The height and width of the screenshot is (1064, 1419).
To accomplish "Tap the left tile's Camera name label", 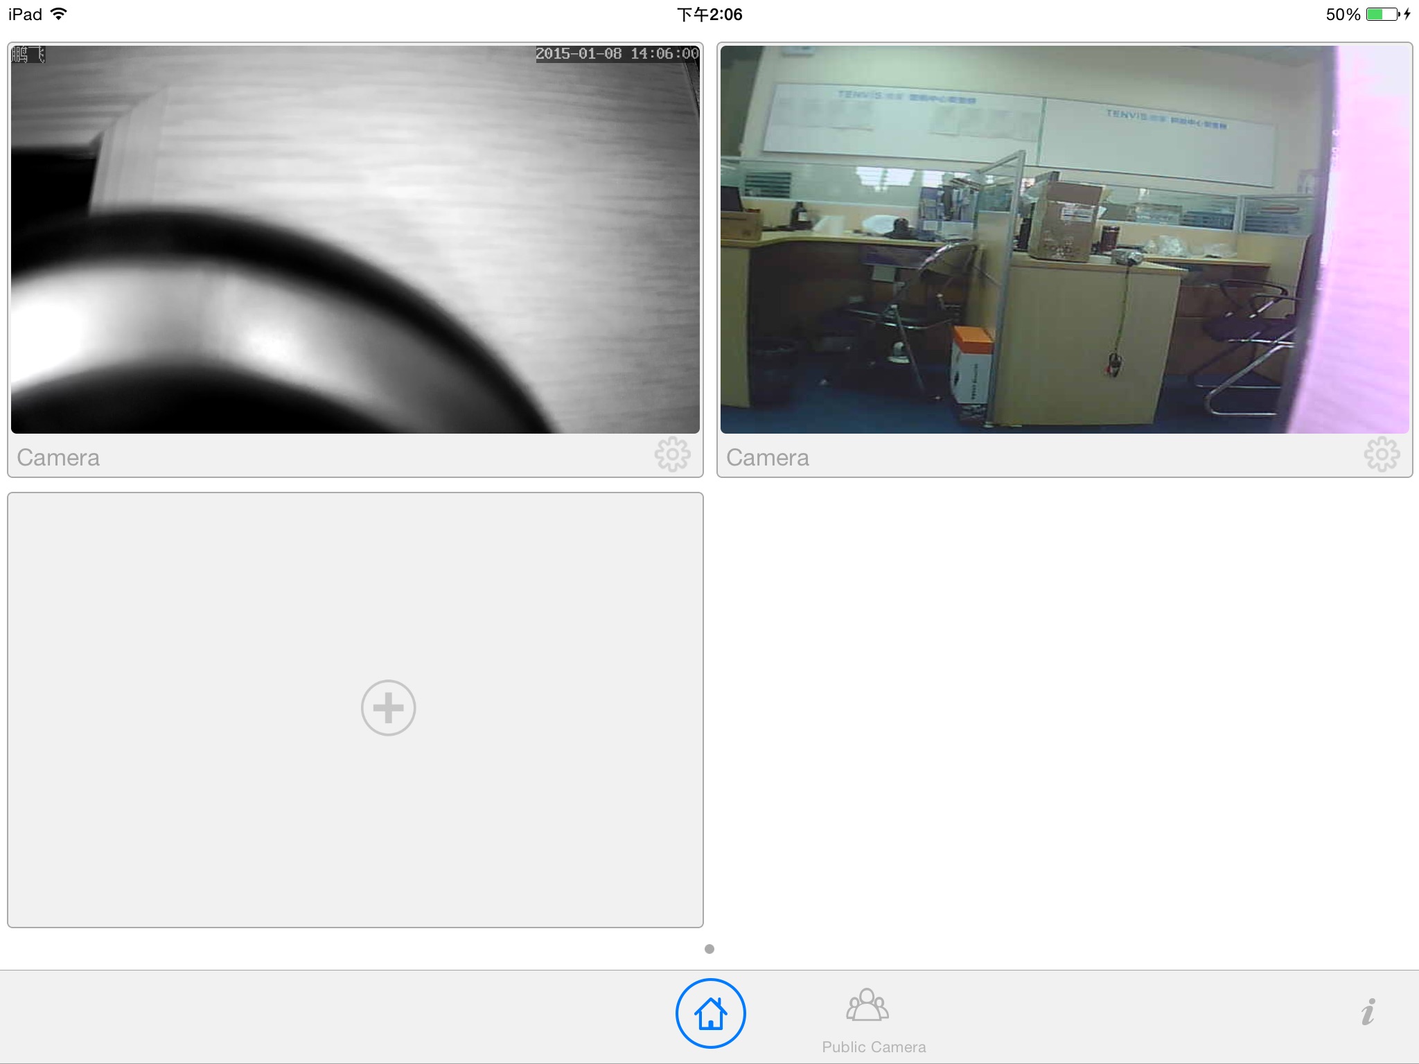I will [x=58, y=457].
